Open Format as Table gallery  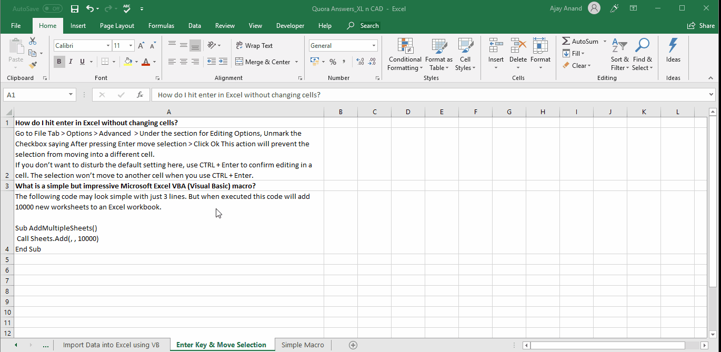coord(438,55)
